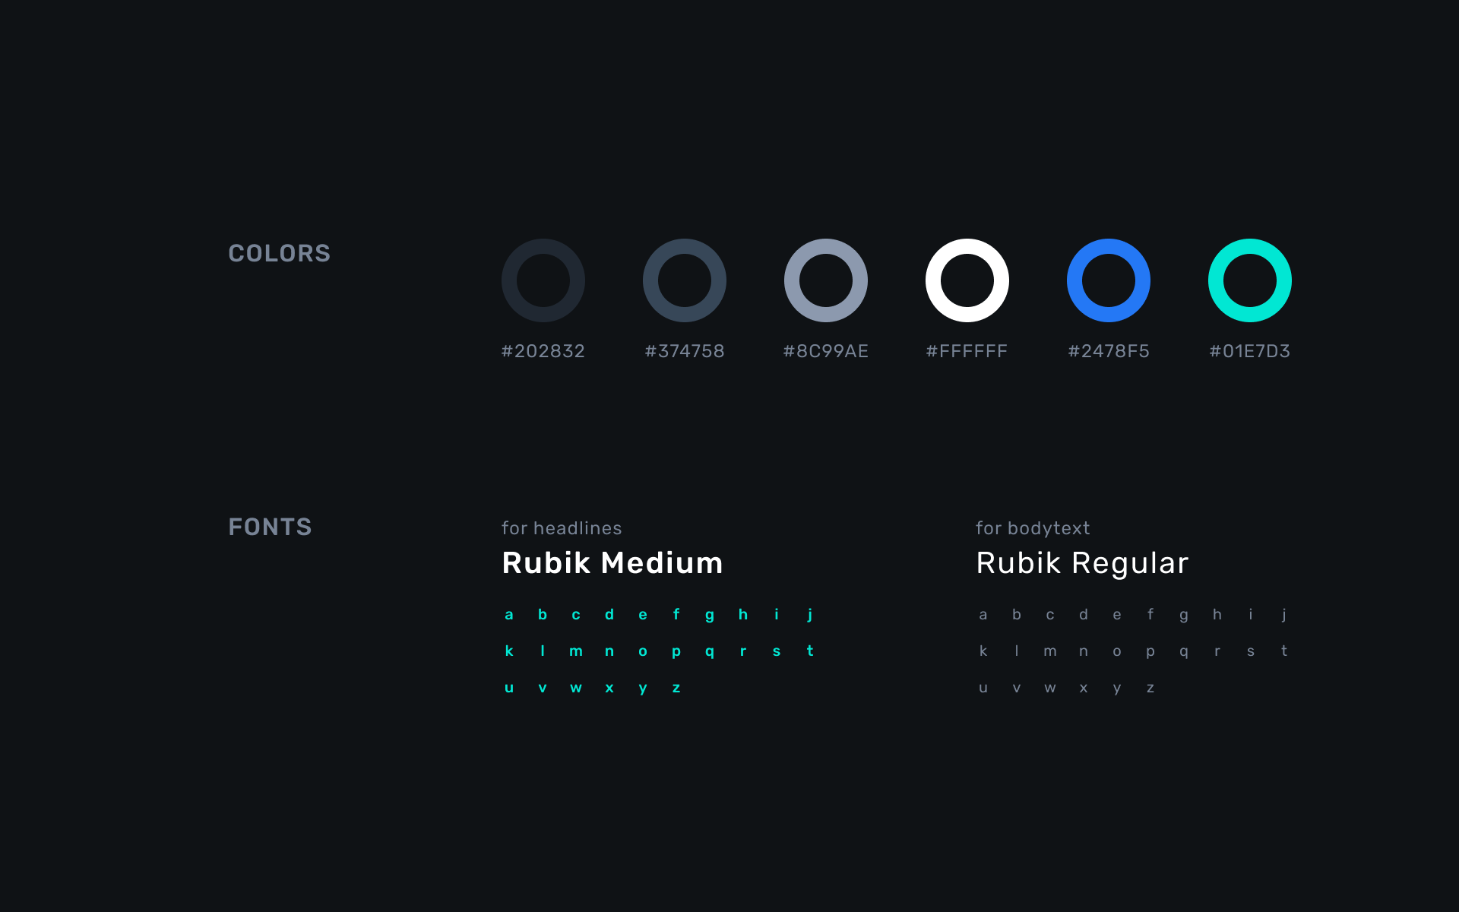Click the #2478F5 hex code text
The width and height of the screenshot is (1459, 912).
tap(1108, 351)
